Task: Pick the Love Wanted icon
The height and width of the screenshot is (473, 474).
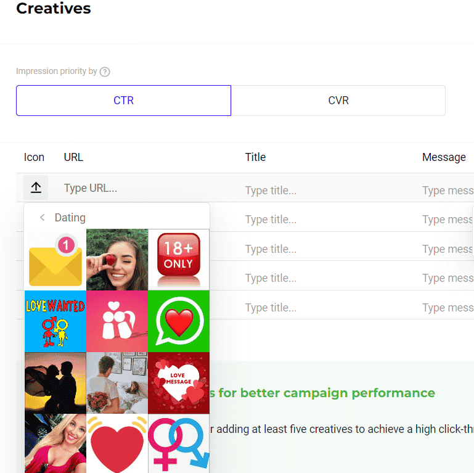Action: click(x=55, y=321)
